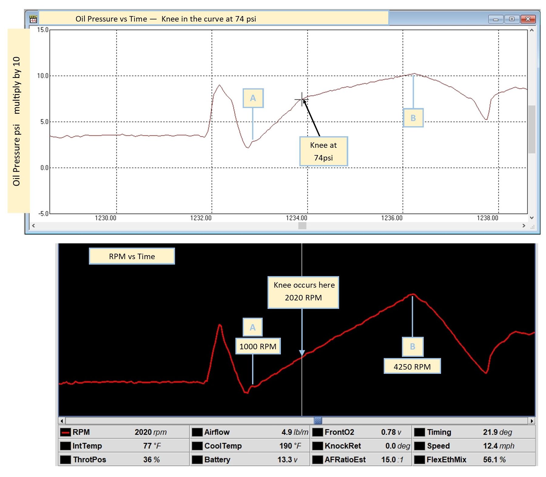Click the vertical scrollbar down arrow
This screenshot has height=477, width=546.
pos(531,218)
